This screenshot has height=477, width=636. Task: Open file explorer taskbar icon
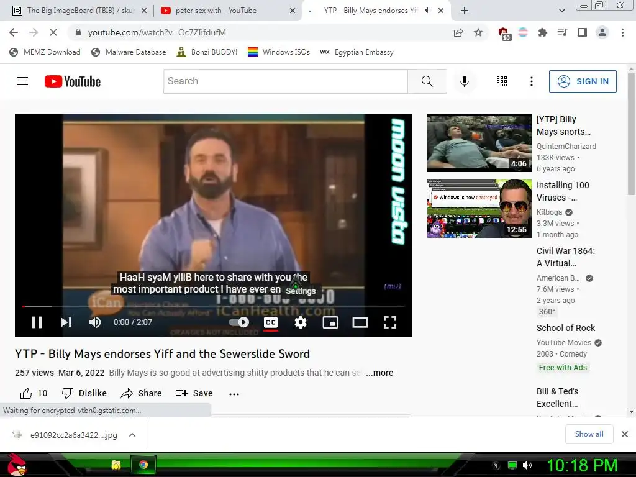(116, 465)
